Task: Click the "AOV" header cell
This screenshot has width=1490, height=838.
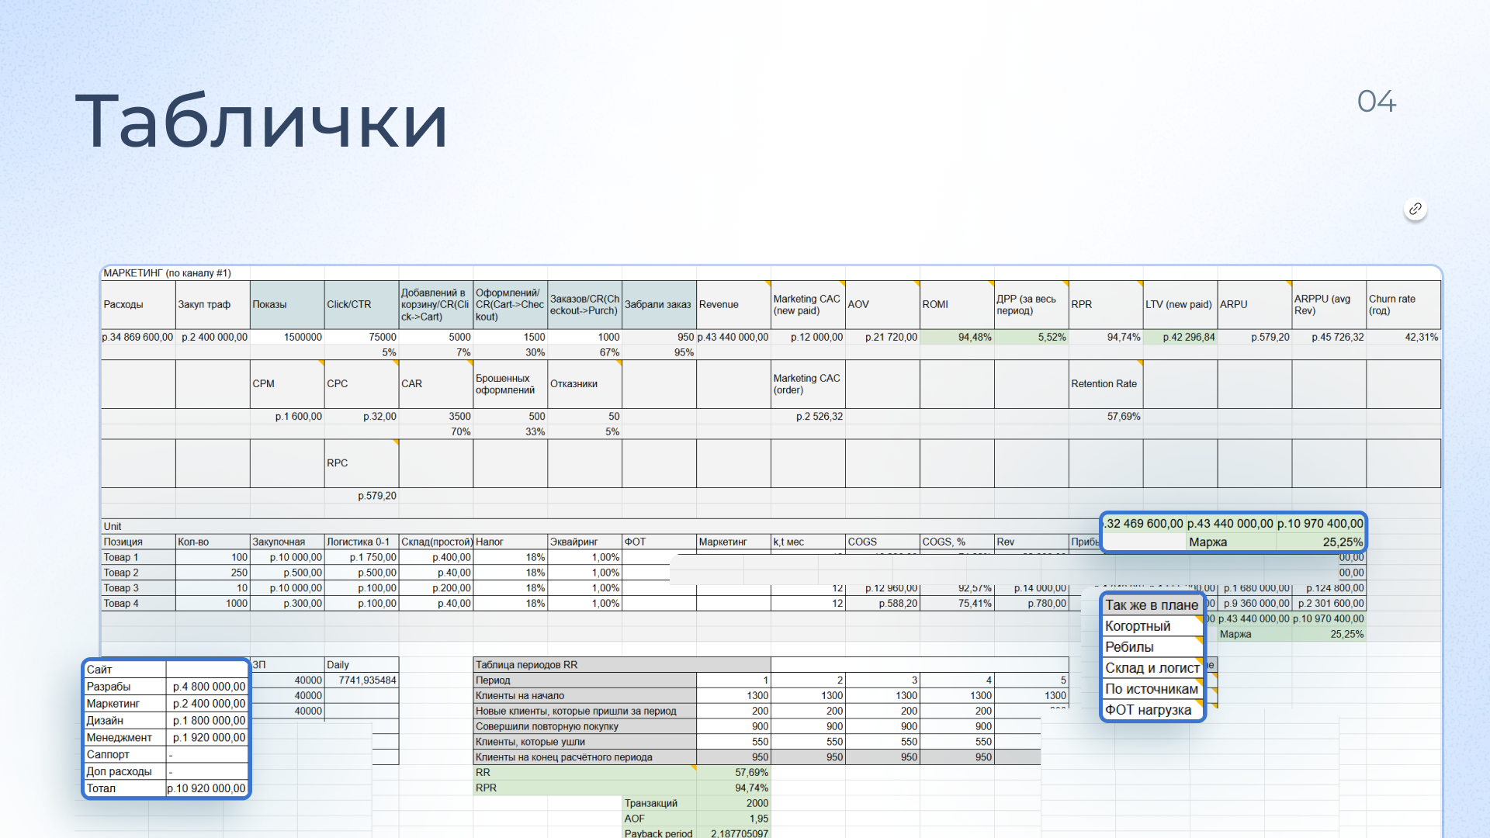Action: tap(882, 305)
